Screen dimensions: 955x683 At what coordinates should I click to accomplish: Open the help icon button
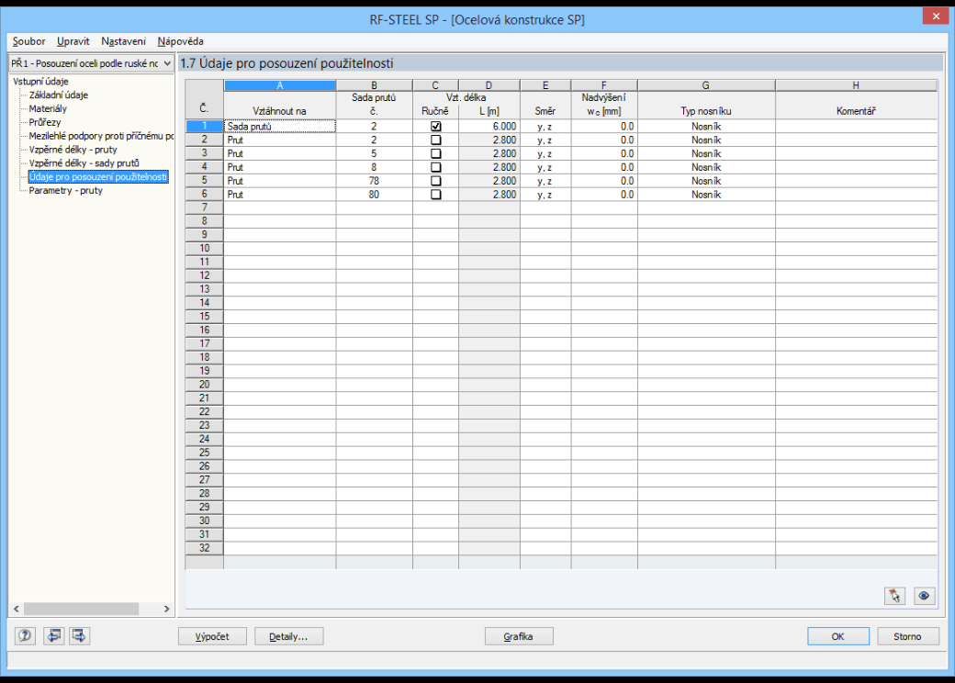pyautogui.click(x=25, y=636)
